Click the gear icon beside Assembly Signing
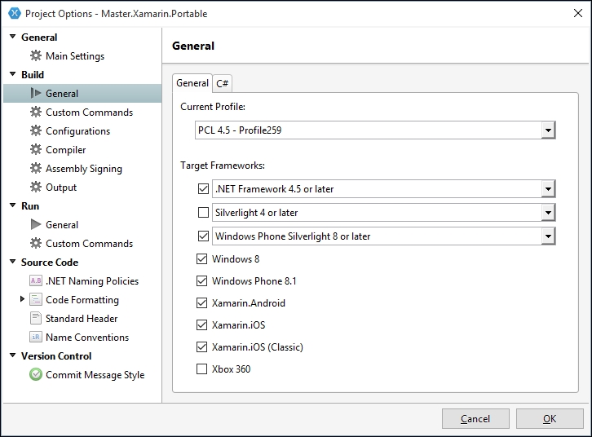The image size is (592, 437). [x=36, y=168]
